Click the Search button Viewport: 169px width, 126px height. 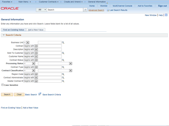[7, 94]
